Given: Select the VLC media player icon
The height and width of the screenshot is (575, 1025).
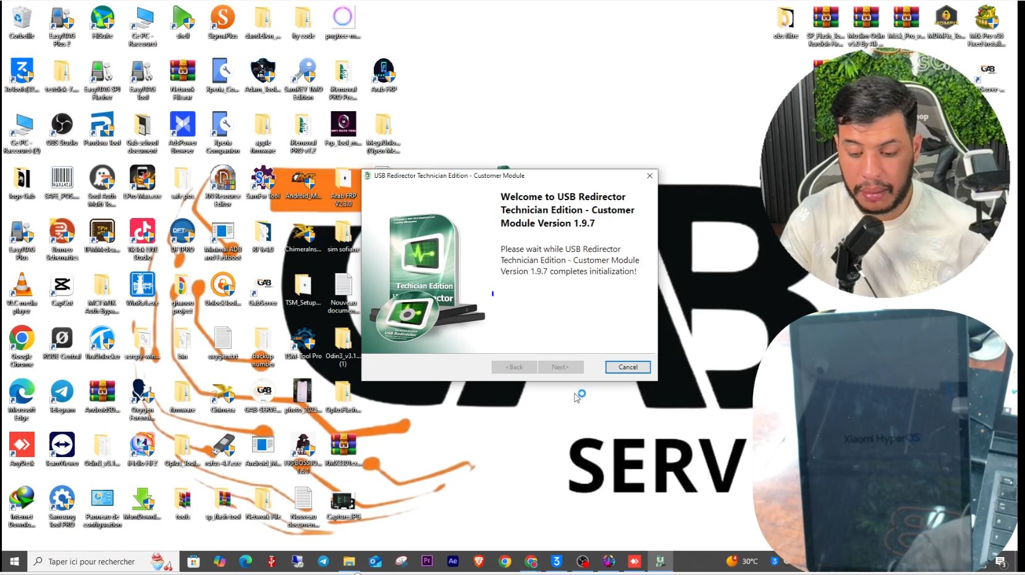Looking at the screenshot, I should point(22,293).
